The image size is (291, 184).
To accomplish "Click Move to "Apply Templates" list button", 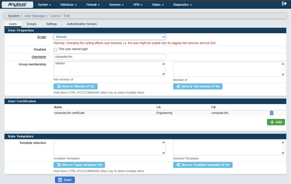I will [x=79, y=165].
